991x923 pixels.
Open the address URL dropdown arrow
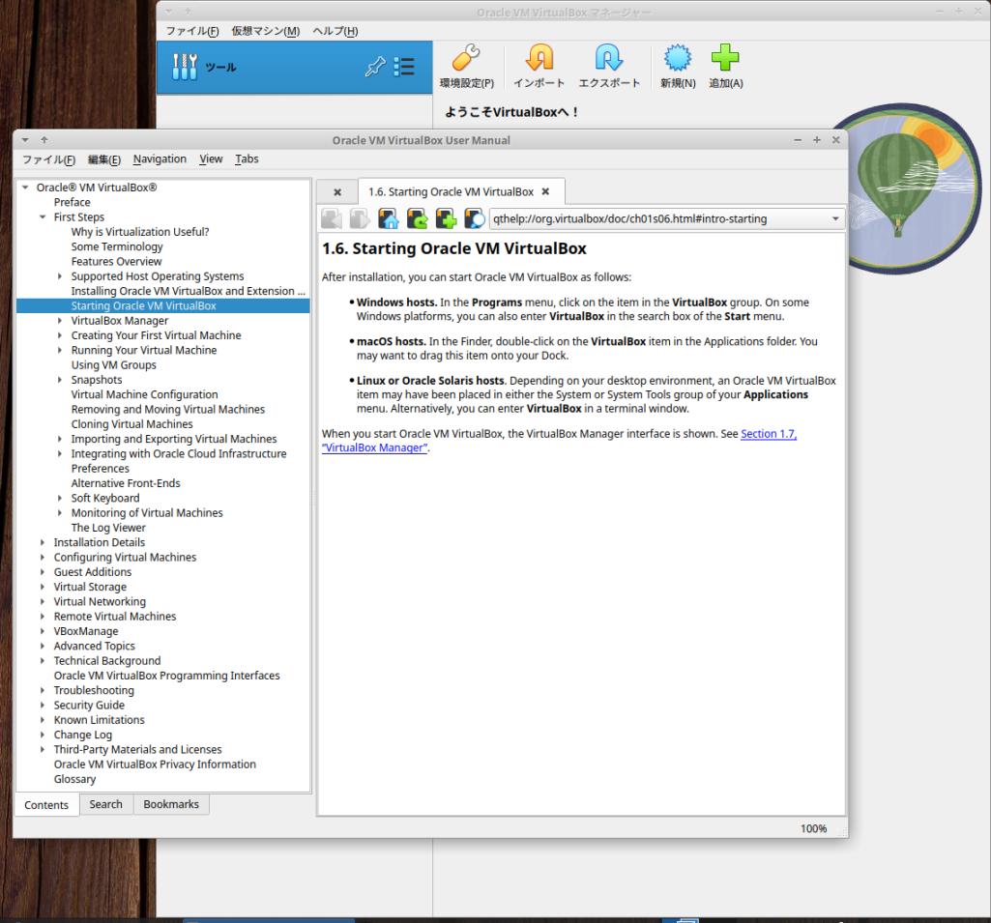835,218
